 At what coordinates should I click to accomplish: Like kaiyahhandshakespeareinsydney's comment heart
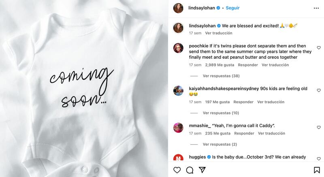[319, 90]
